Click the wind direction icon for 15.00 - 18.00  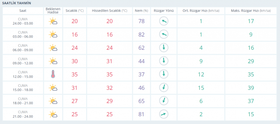[164, 88]
